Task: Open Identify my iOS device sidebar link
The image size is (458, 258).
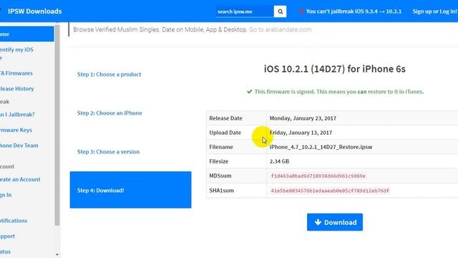Action: click(x=16, y=53)
